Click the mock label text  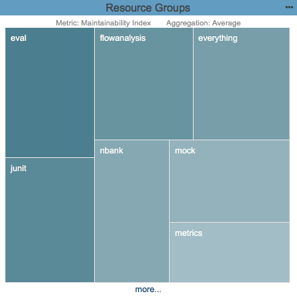[x=185, y=150]
